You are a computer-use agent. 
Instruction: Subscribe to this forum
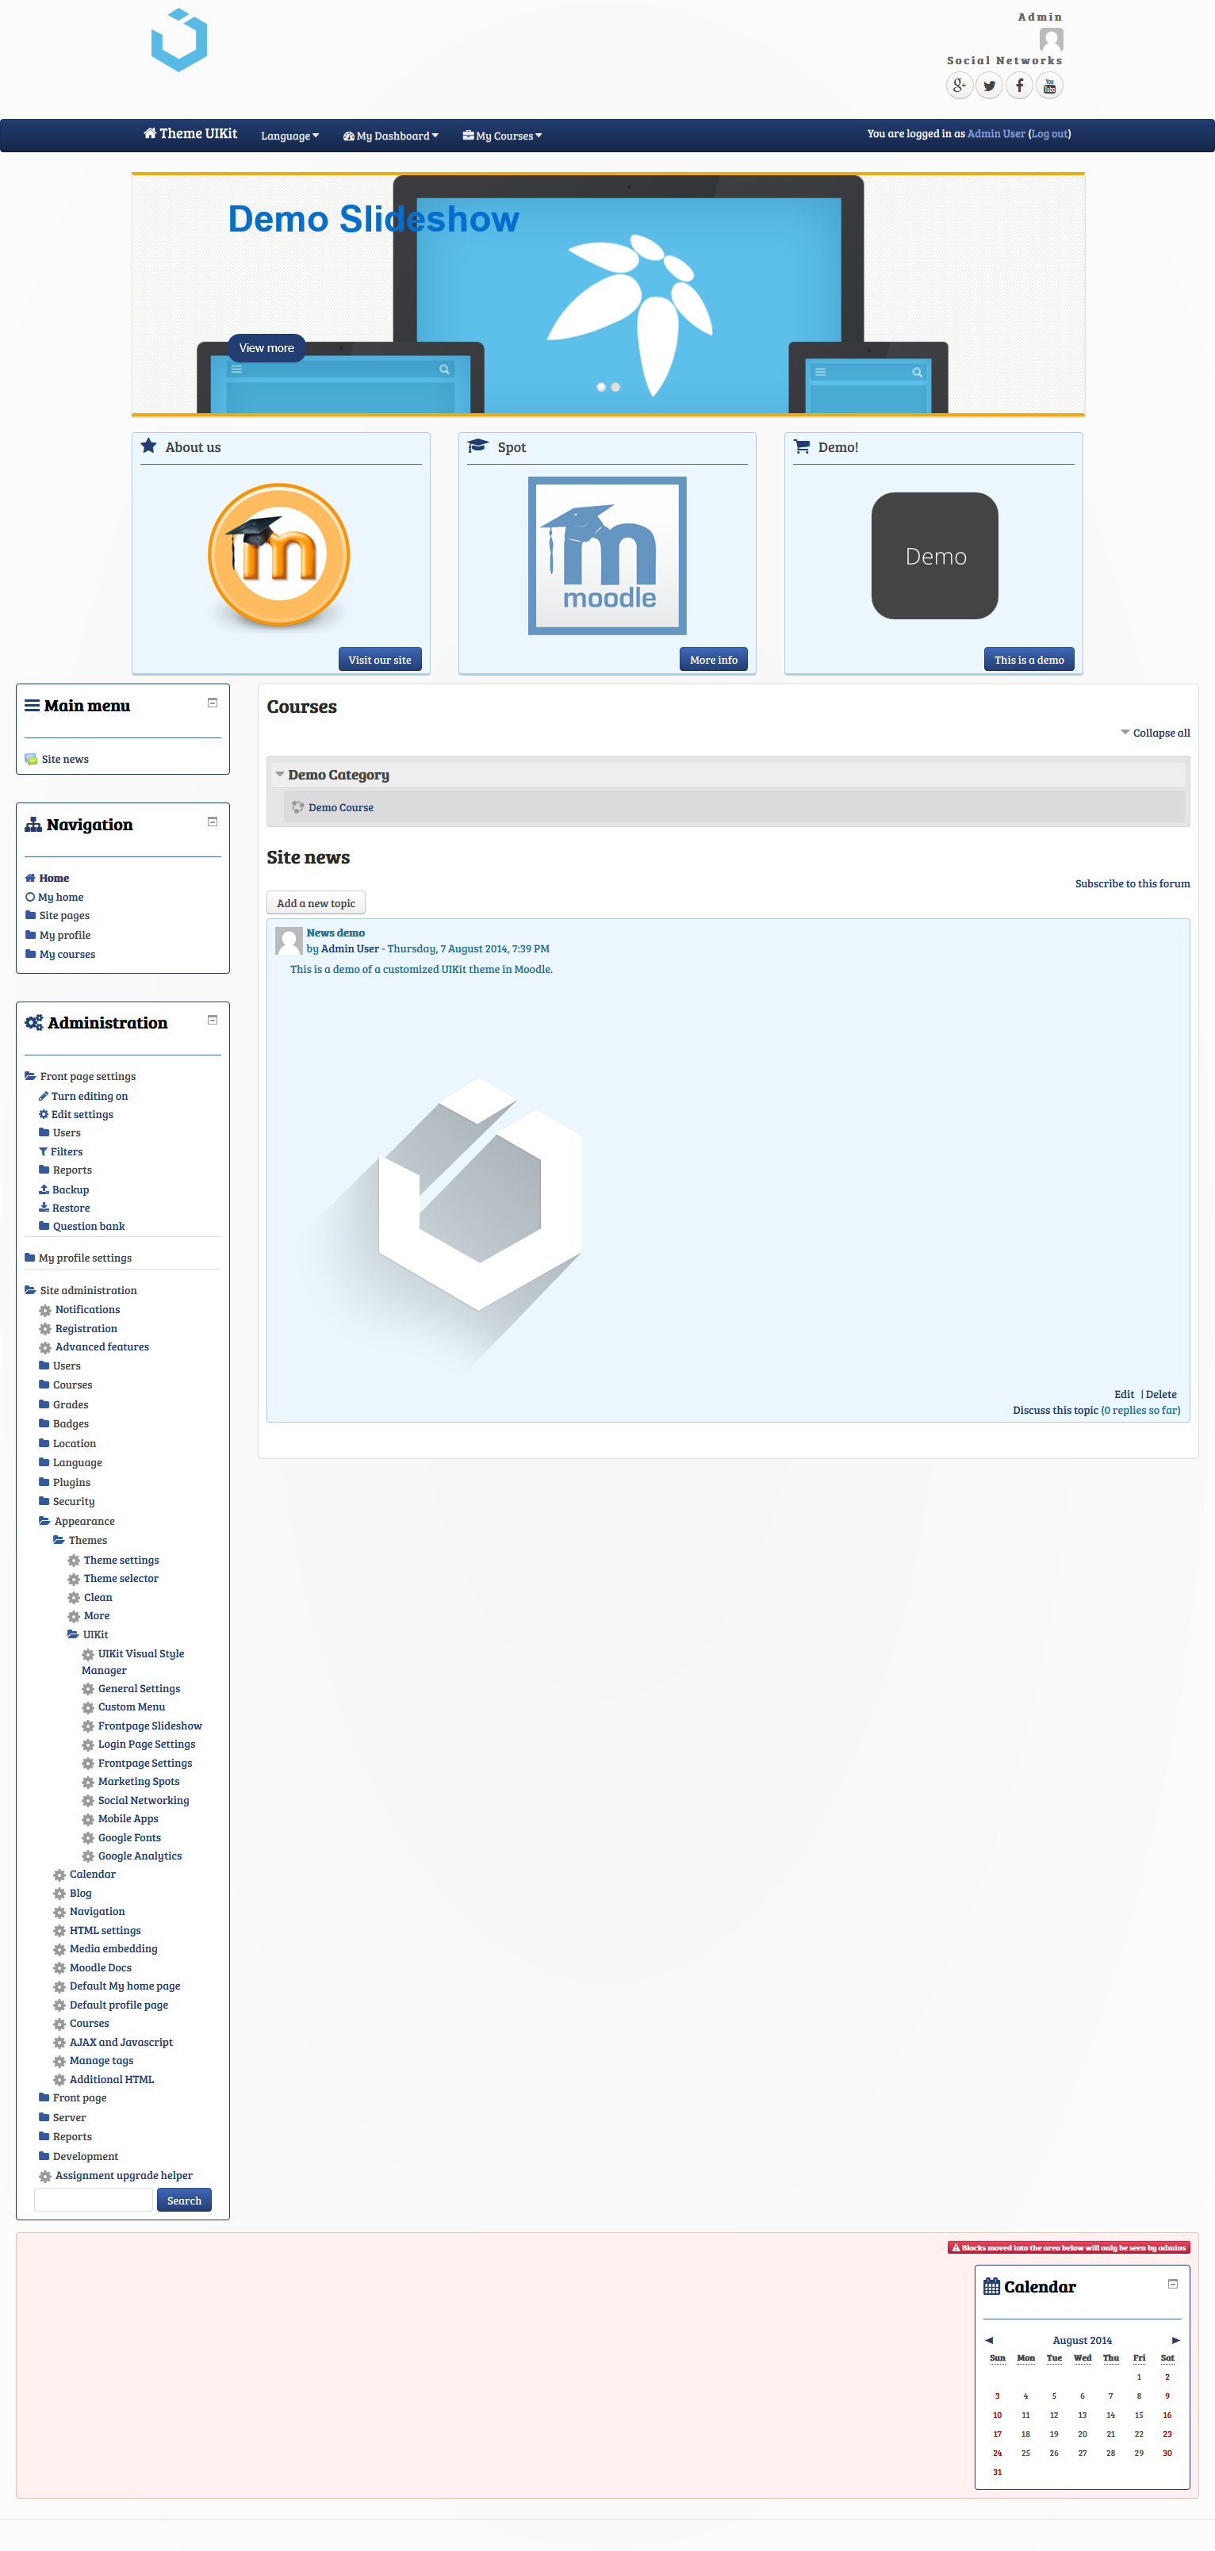[1133, 883]
